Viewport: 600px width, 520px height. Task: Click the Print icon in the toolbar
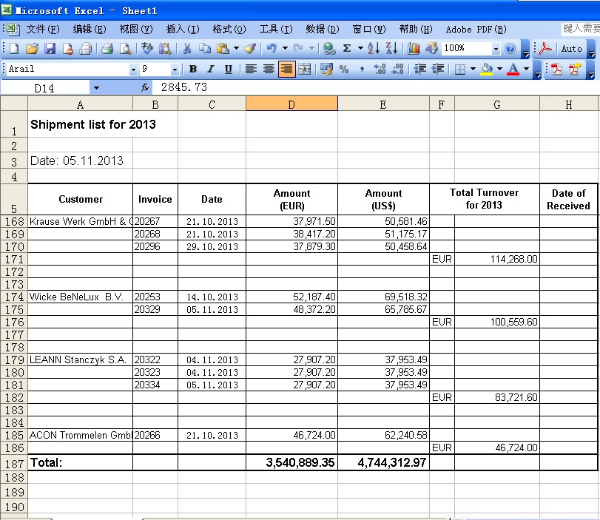pos(107,49)
